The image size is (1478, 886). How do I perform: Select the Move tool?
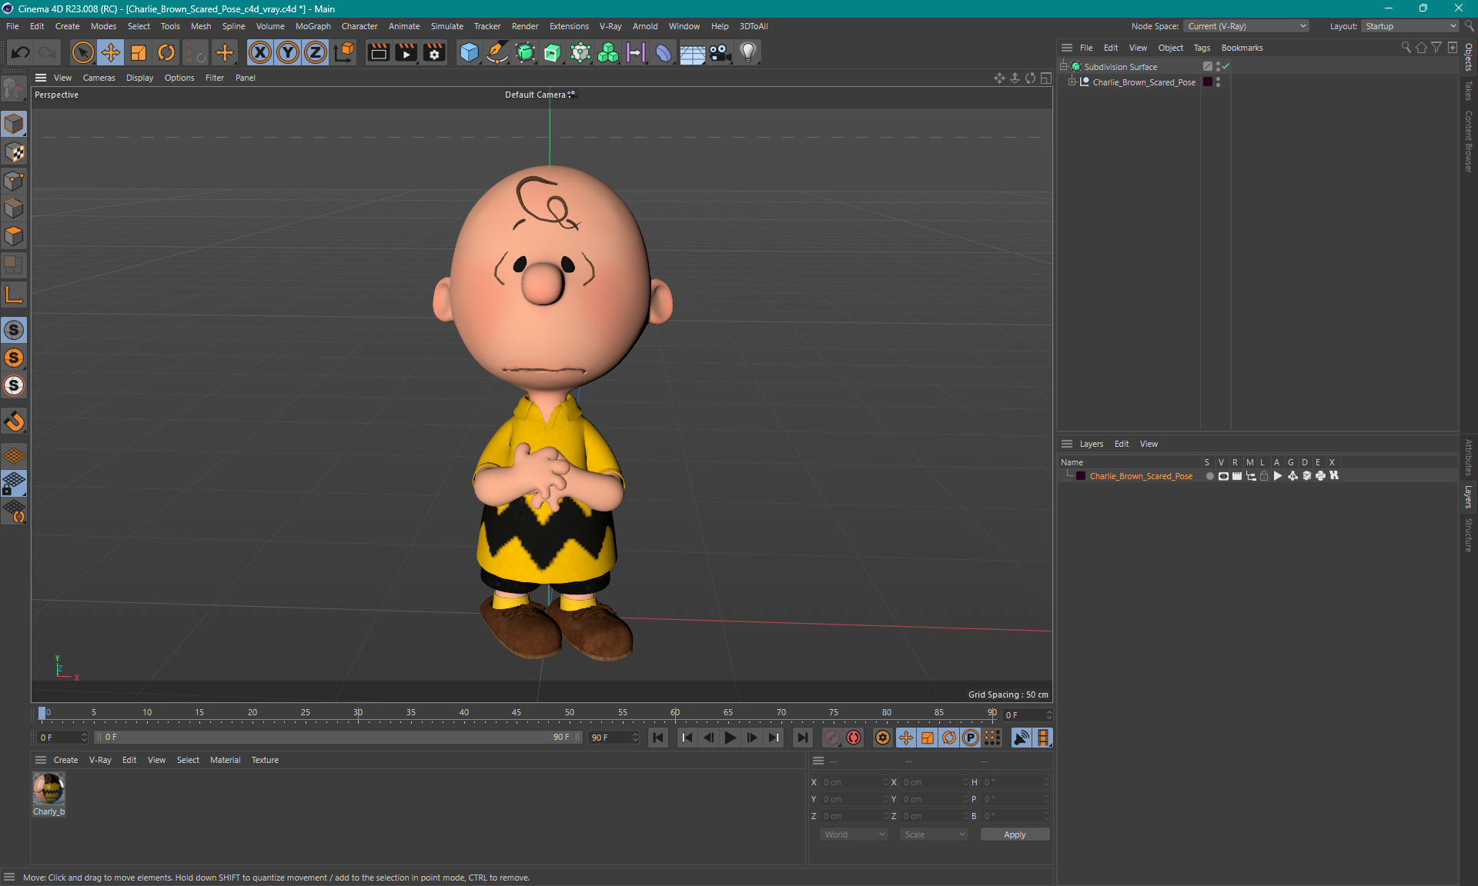pyautogui.click(x=111, y=52)
